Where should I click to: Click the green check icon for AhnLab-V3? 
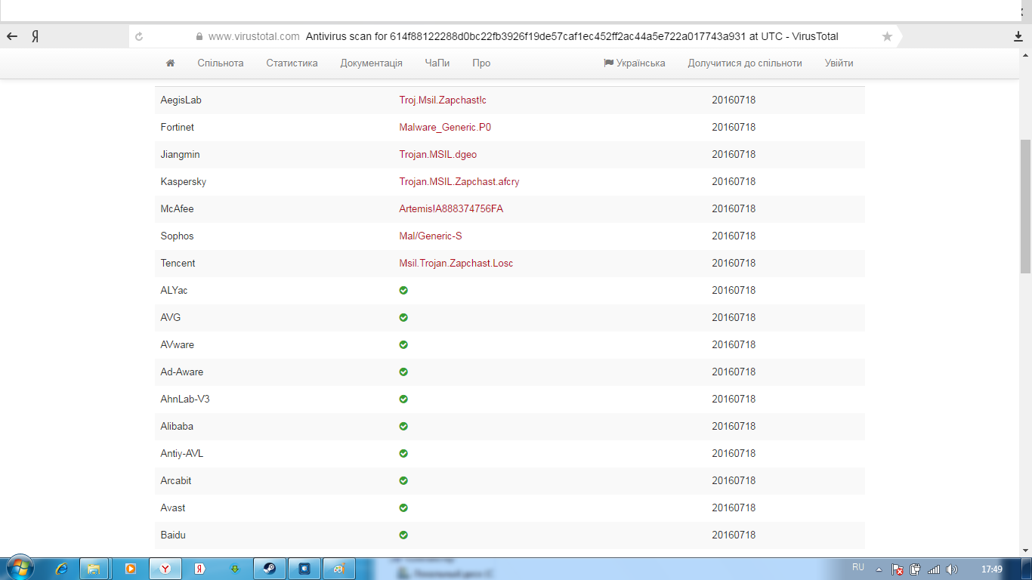[x=403, y=400]
